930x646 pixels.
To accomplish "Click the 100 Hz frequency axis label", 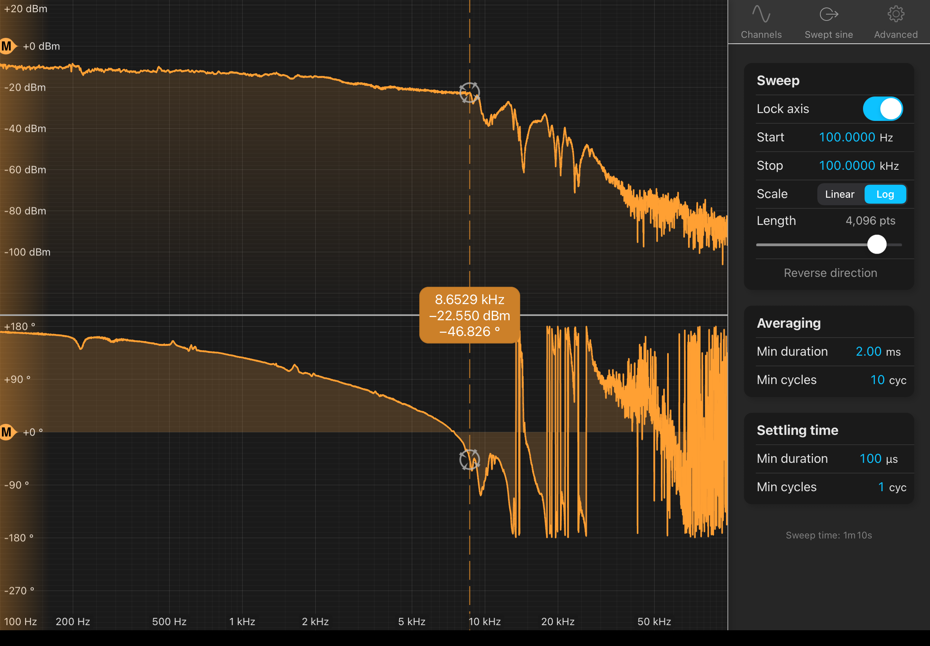I will [x=20, y=621].
